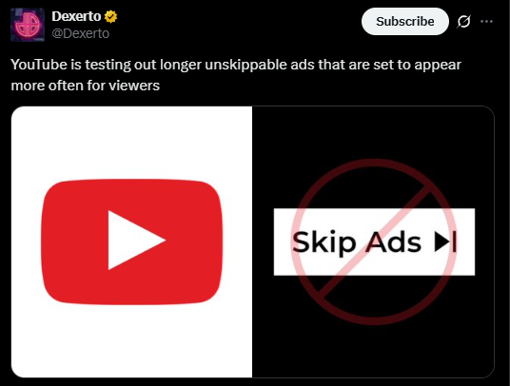Image resolution: width=510 pixels, height=386 pixels.
Task: Click the tweet text starting "YouTube is testing"
Action: 236,75
